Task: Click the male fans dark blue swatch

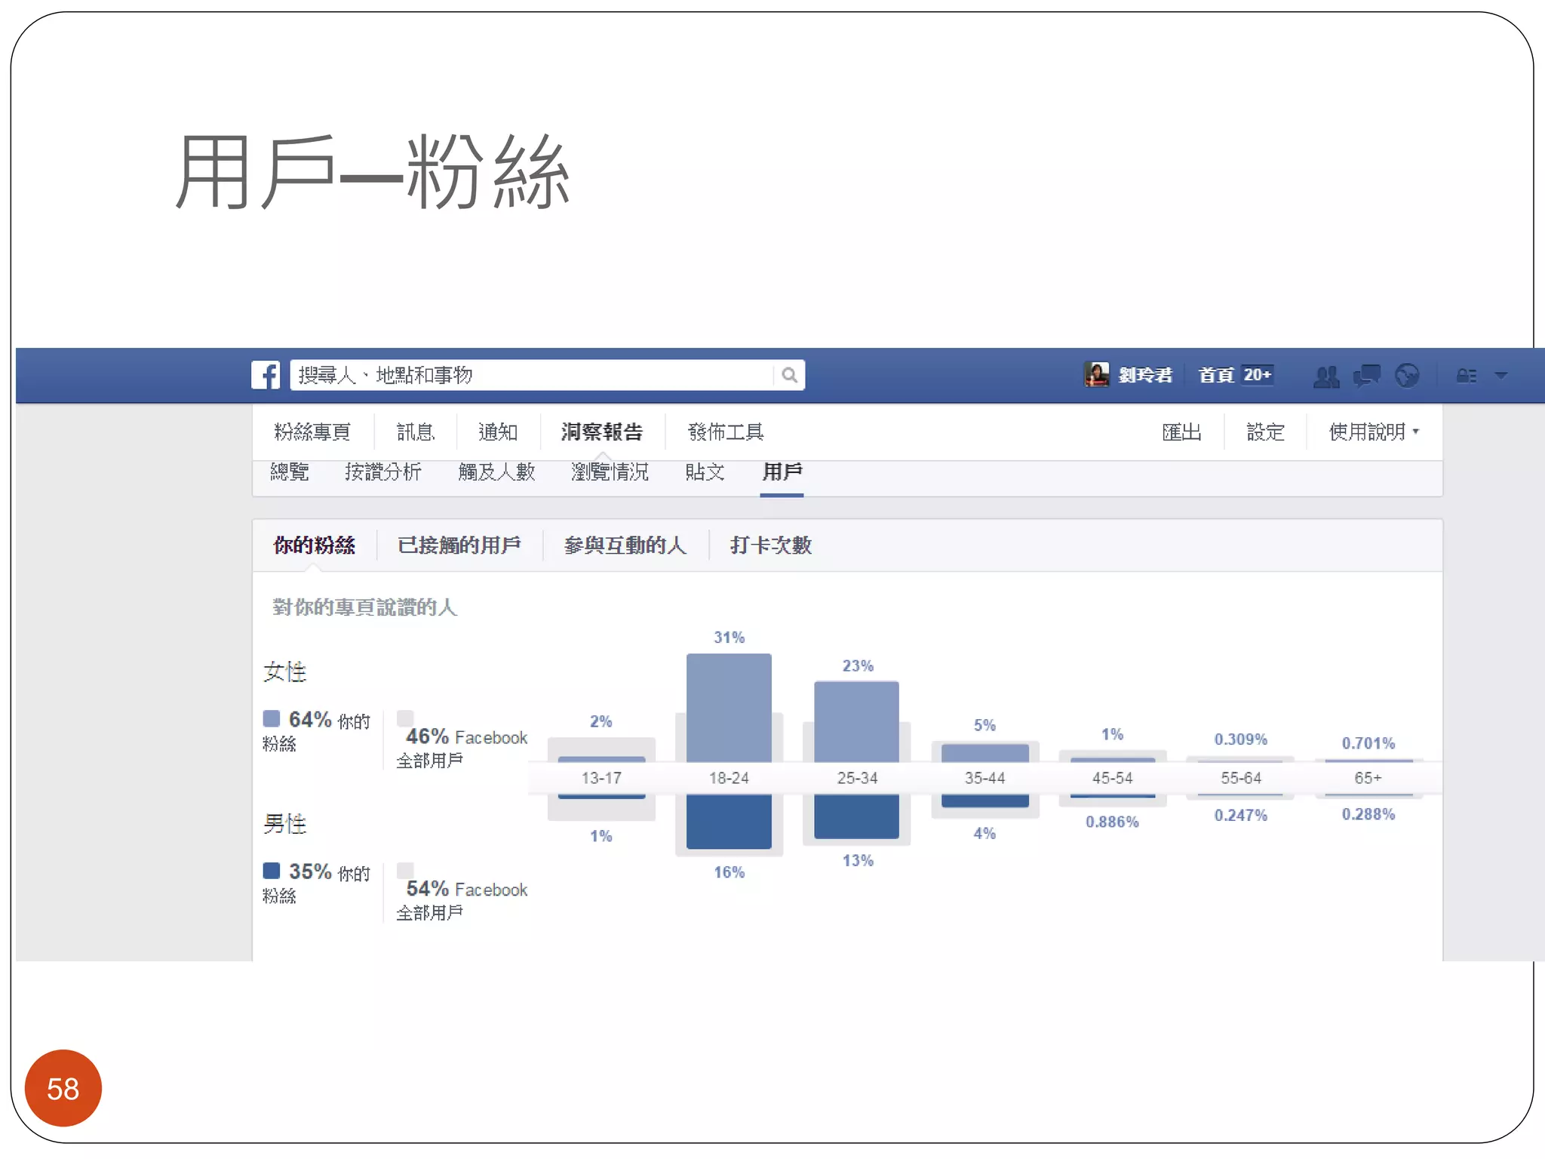Action: 272,871
